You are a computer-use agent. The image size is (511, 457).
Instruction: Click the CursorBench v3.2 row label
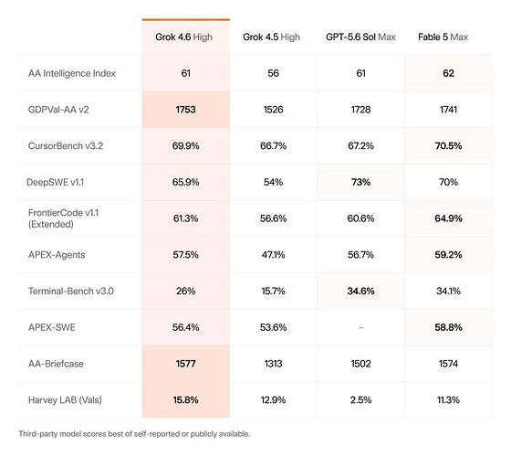pos(66,145)
